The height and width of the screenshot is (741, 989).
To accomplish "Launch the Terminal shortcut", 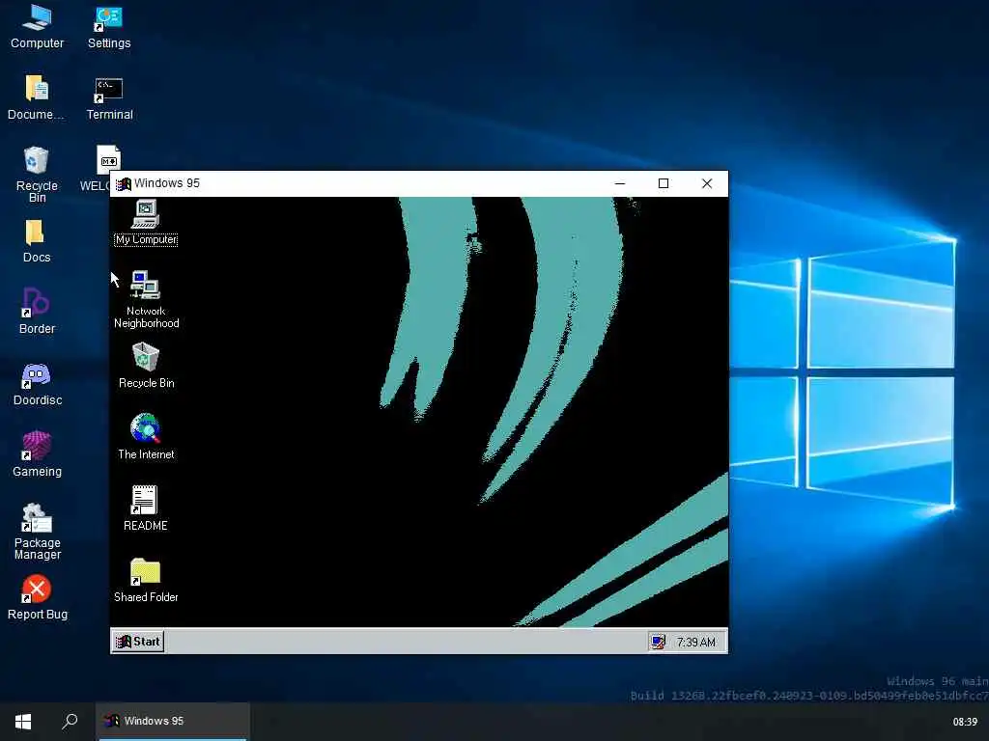I will click(x=109, y=98).
